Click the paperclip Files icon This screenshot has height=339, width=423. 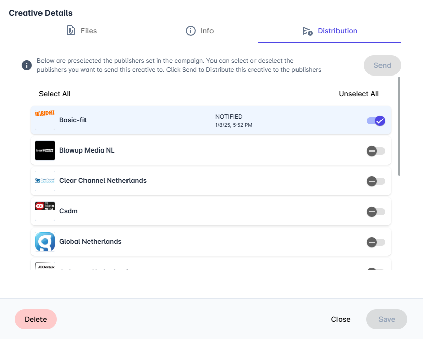click(x=71, y=31)
